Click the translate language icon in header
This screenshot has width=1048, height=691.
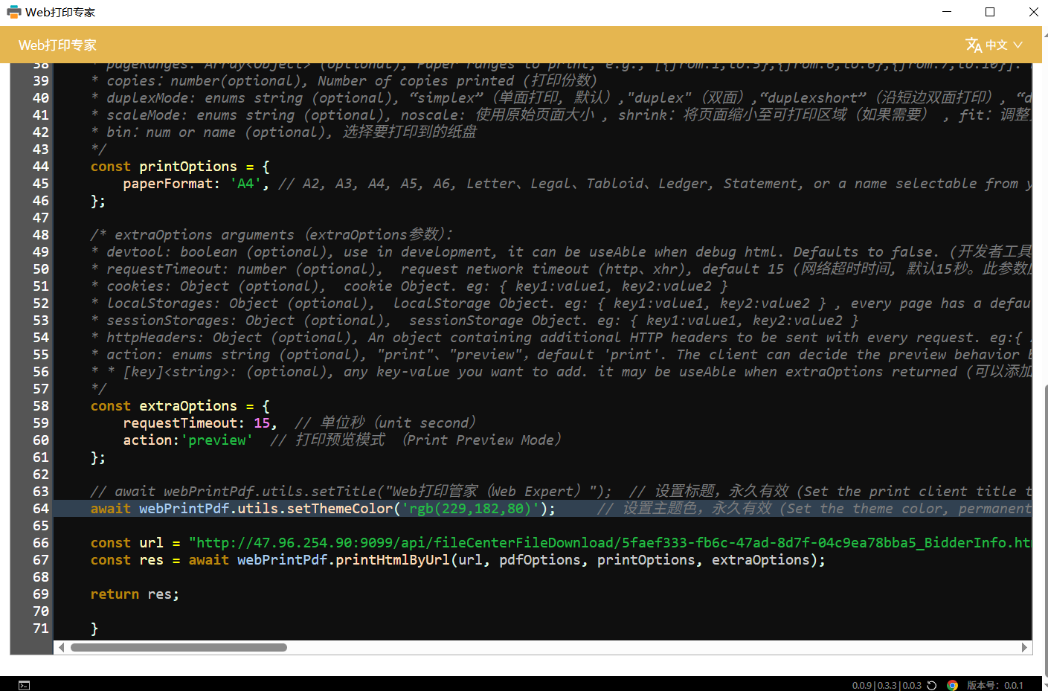coord(973,45)
